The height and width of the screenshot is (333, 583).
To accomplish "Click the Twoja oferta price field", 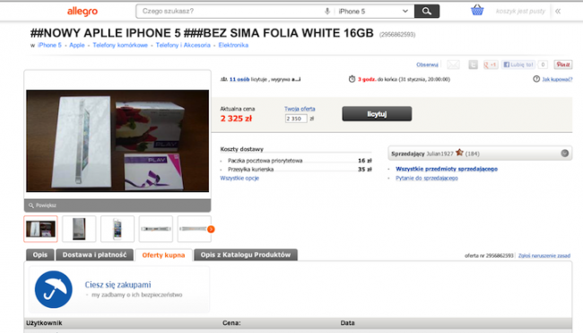I will (x=296, y=118).
